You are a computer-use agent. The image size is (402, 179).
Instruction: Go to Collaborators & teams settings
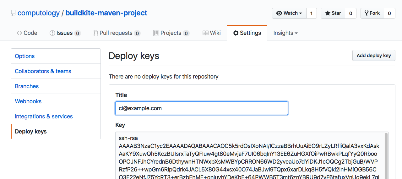(43, 71)
